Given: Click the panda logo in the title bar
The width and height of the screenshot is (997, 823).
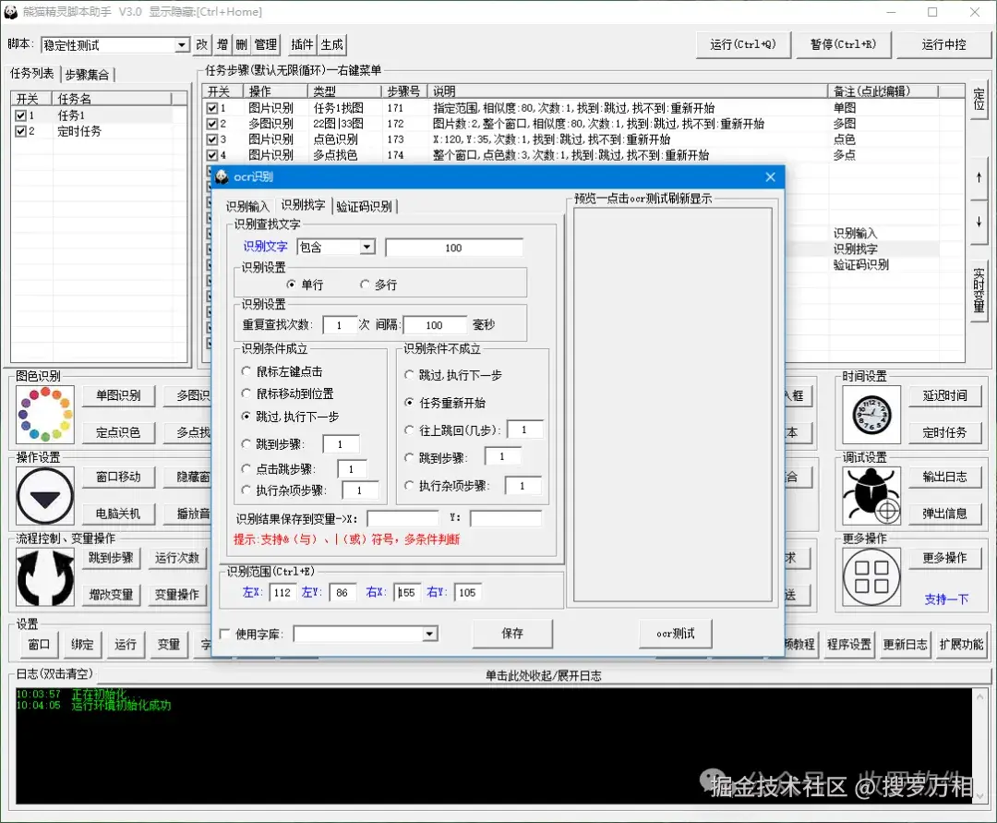Looking at the screenshot, I should click(x=10, y=11).
